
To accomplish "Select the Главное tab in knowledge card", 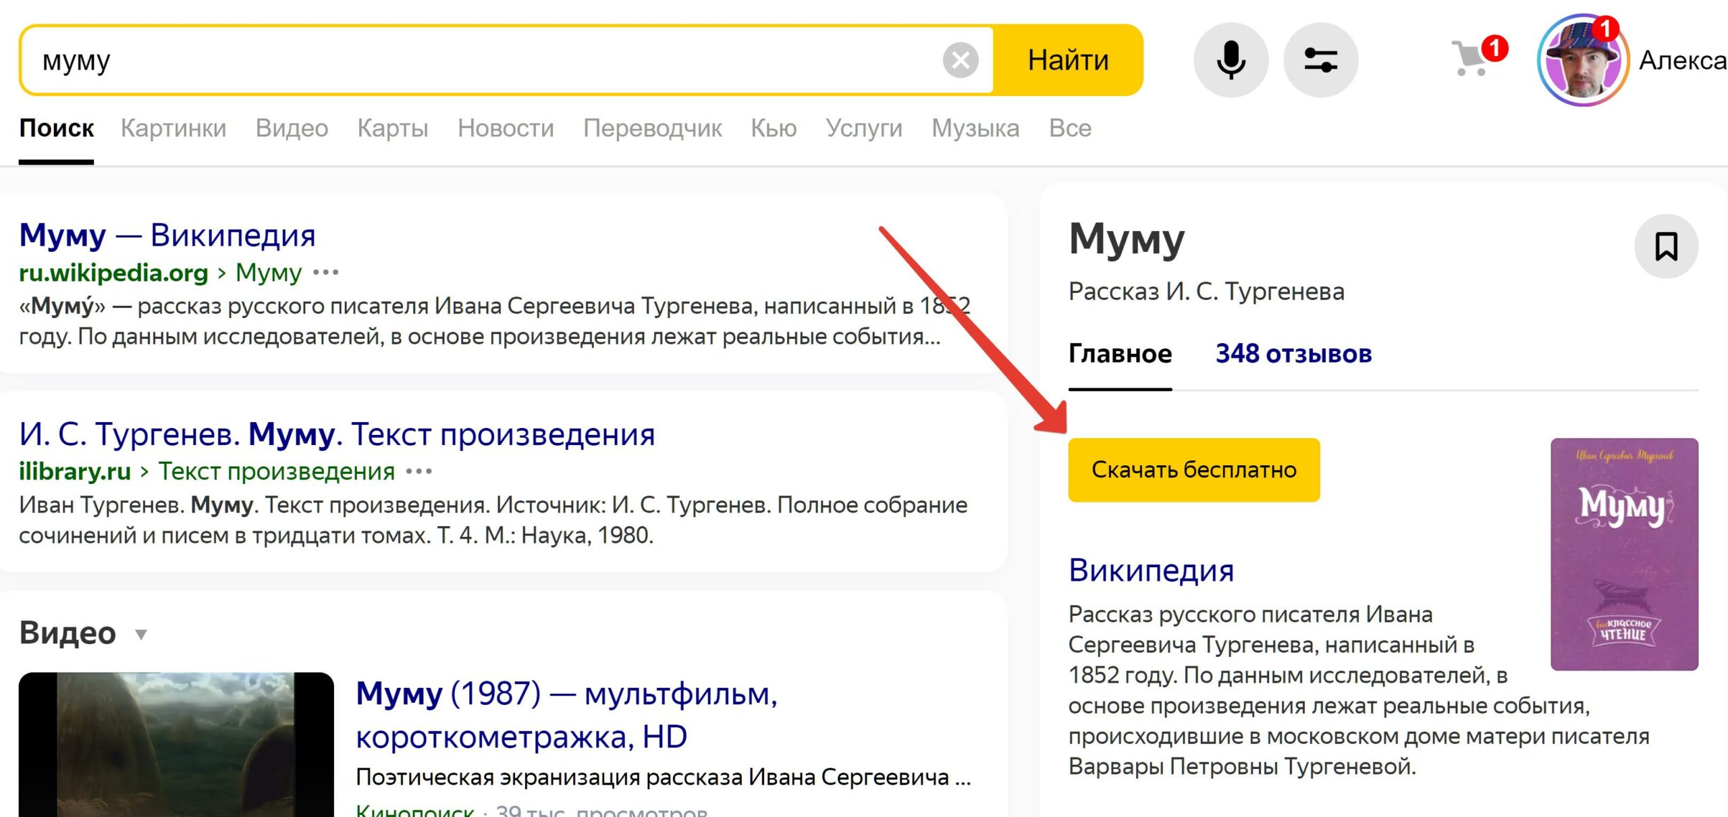I will [1120, 354].
